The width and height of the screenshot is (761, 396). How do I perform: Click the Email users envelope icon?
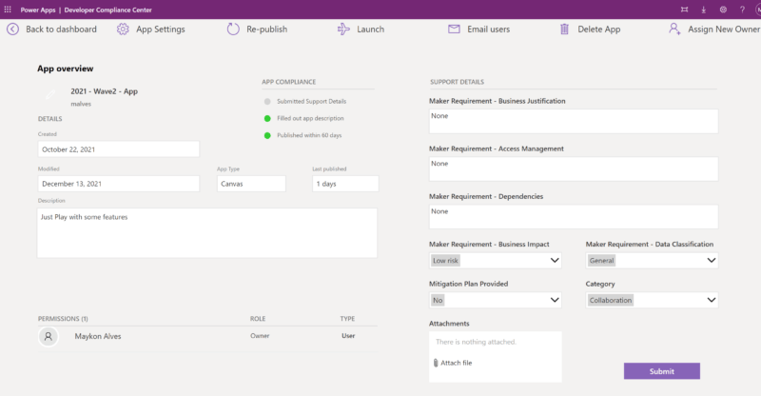(454, 29)
